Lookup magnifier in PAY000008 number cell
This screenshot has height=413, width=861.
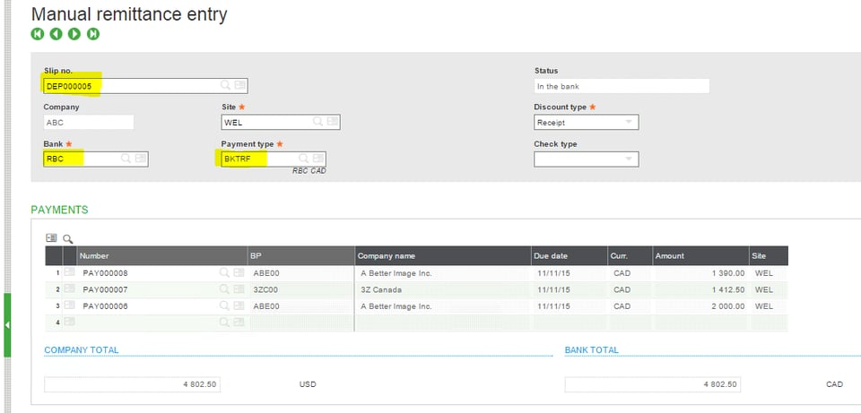tap(224, 272)
